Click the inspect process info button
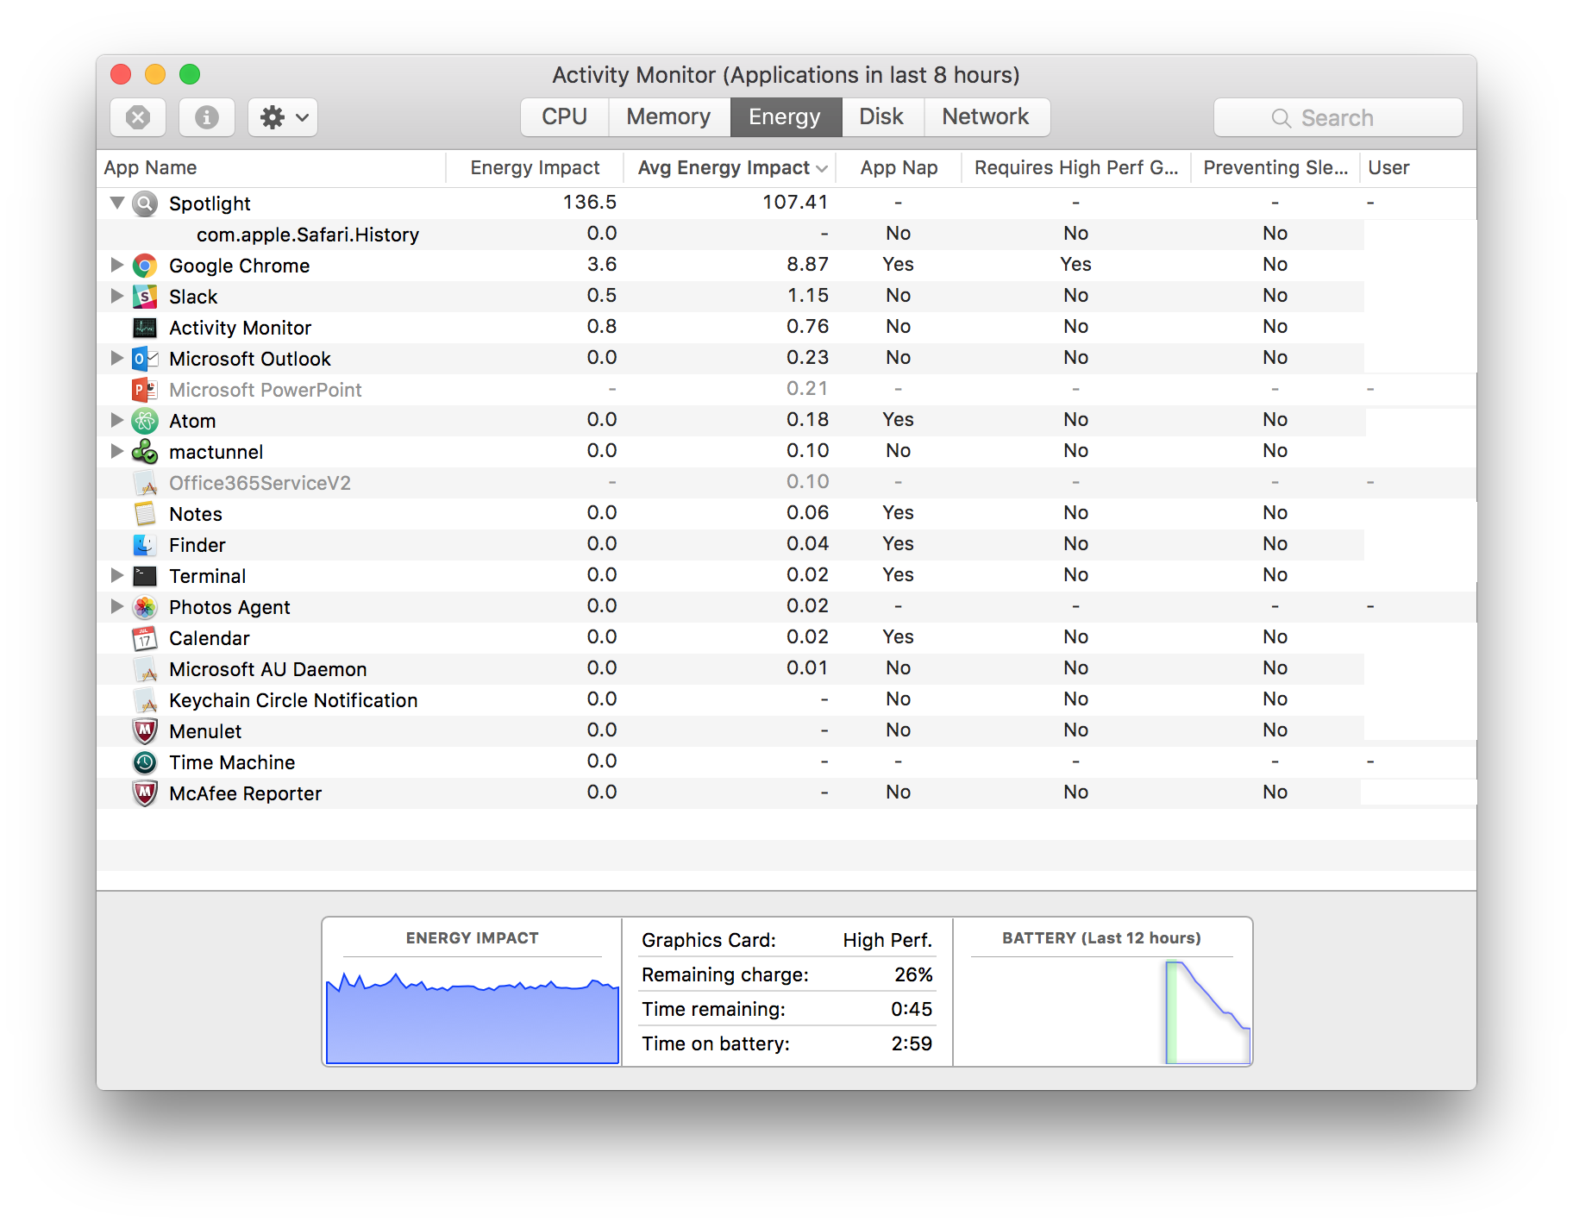 (207, 117)
